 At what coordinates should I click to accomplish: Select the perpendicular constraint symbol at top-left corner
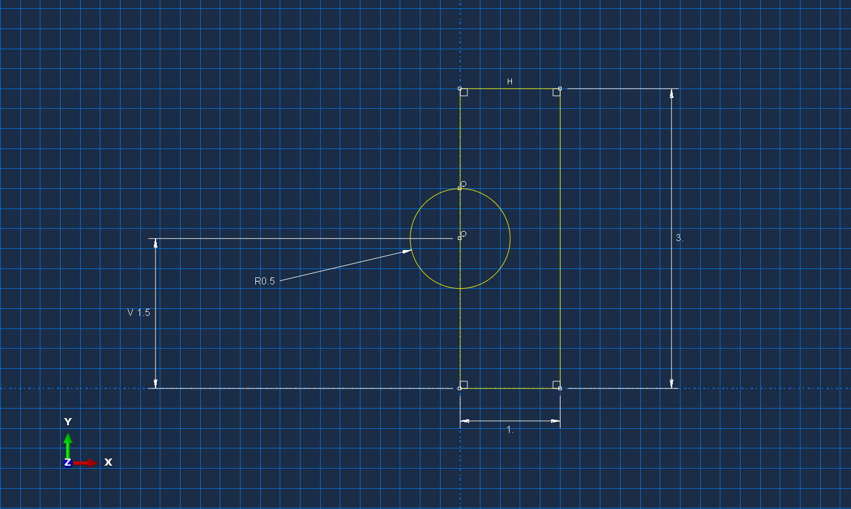[x=464, y=92]
